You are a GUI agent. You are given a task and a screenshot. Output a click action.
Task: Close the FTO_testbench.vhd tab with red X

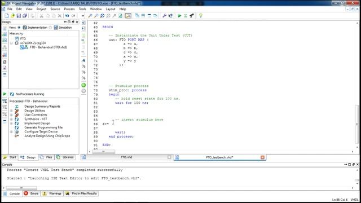coord(262,157)
